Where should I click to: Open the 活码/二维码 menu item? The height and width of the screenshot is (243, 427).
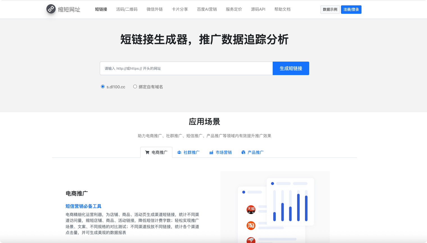point(127,9)
